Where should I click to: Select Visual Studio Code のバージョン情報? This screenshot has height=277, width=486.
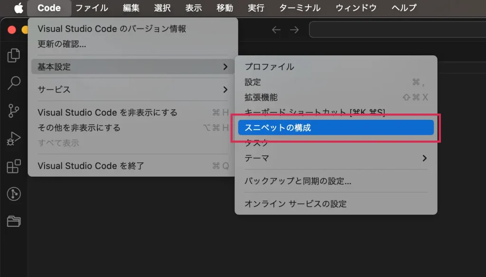pos(133,29)
